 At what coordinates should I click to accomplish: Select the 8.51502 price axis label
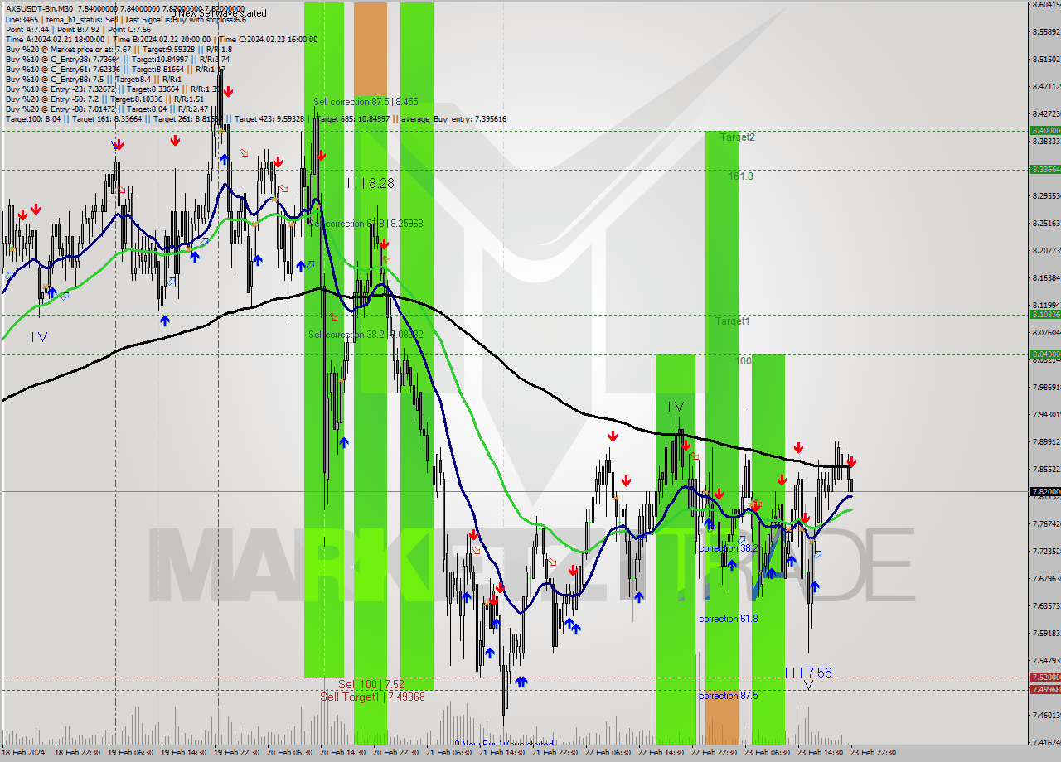pos(1046,60)
